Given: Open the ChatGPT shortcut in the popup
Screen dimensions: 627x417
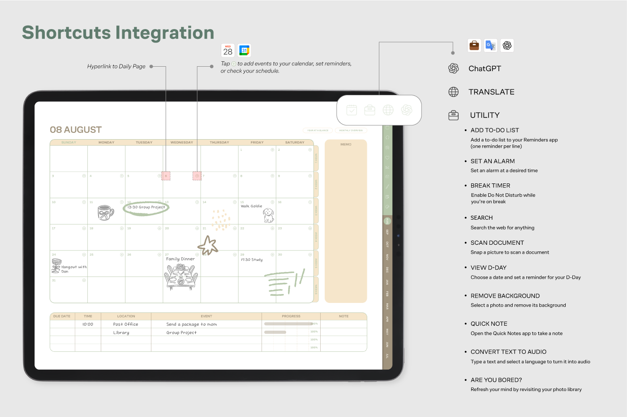Looking at the screenshot, I should click(x=406, y=110).
